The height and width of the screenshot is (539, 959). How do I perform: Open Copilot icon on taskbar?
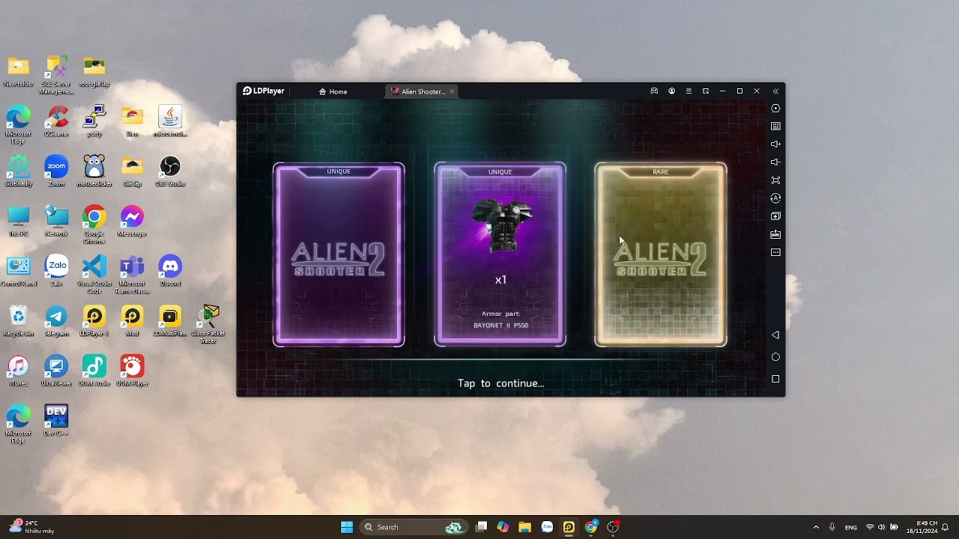(x=503, y=527)
